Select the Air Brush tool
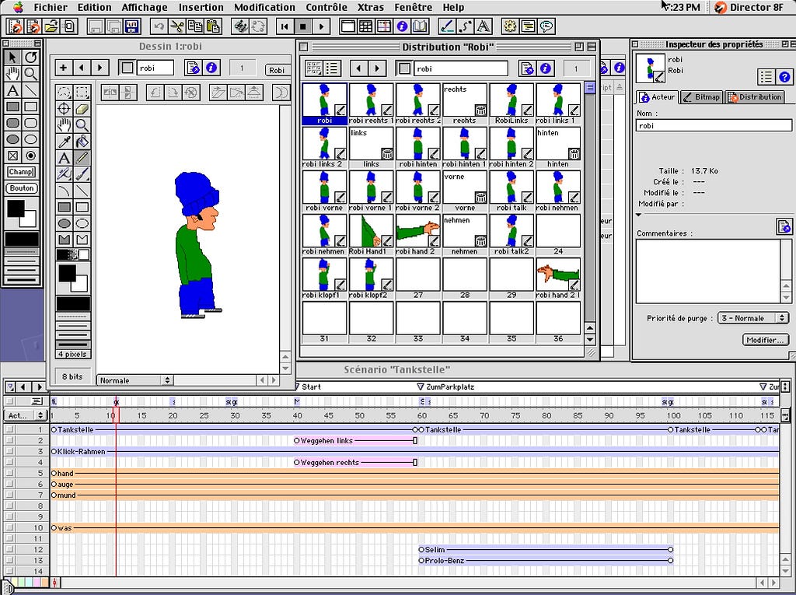The width and height of the screenshot is (796, 595). click(x=64, y=173)
